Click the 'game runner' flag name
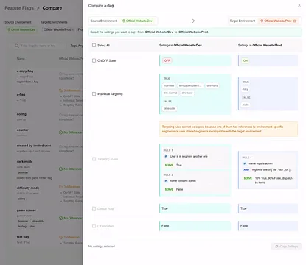306x265 pixels. (x=27, y=211)
